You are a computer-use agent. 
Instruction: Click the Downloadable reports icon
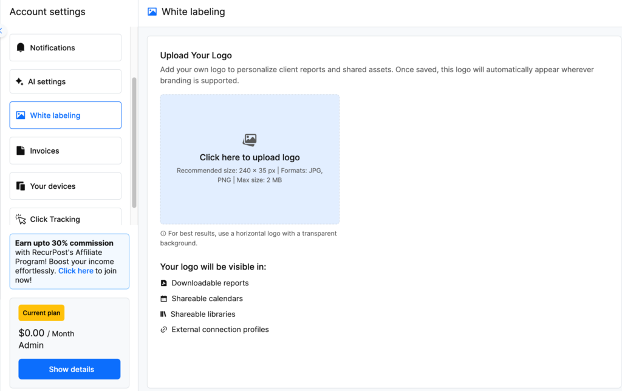(x=163, y=283)
